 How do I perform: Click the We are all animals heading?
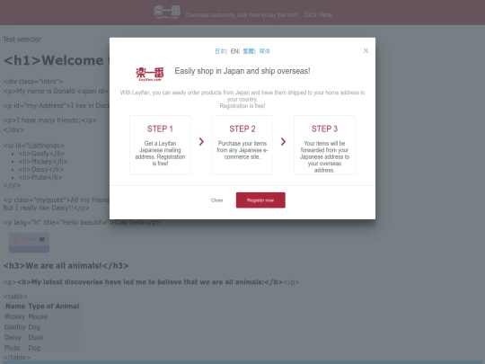pyautogui.click(x=66, y=266)
